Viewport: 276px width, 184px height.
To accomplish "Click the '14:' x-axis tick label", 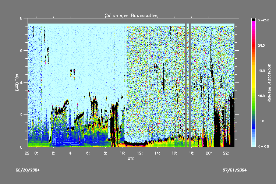I will tap(157, 153).
